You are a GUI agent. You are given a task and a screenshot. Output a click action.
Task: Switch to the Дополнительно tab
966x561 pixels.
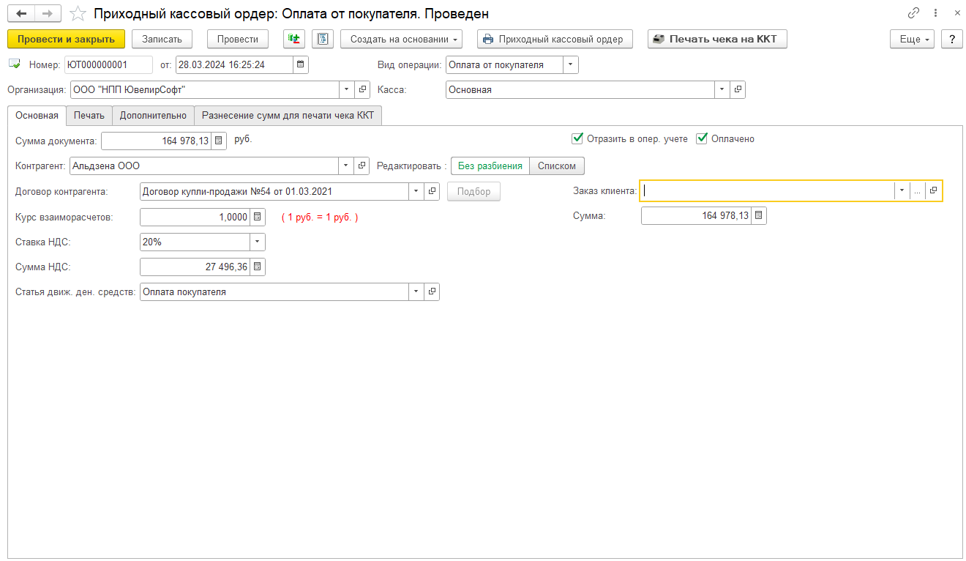pyautogui.click(x=153, y=115)
